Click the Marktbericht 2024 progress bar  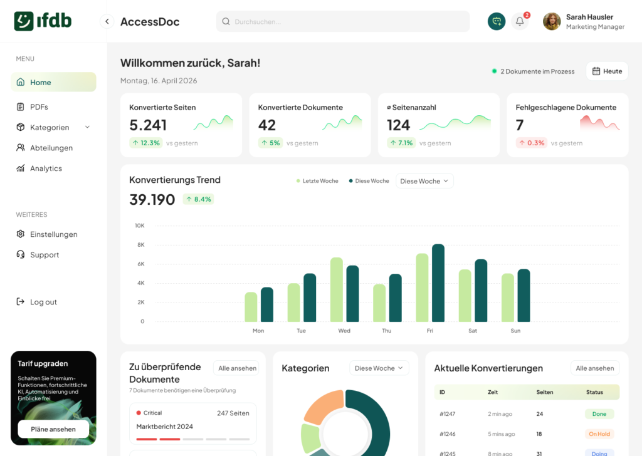tap(193, 439)
